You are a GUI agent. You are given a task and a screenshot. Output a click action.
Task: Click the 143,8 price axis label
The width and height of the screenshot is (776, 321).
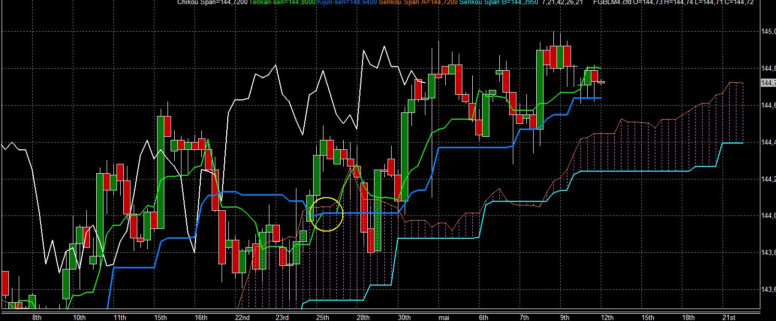coord(768,252)
